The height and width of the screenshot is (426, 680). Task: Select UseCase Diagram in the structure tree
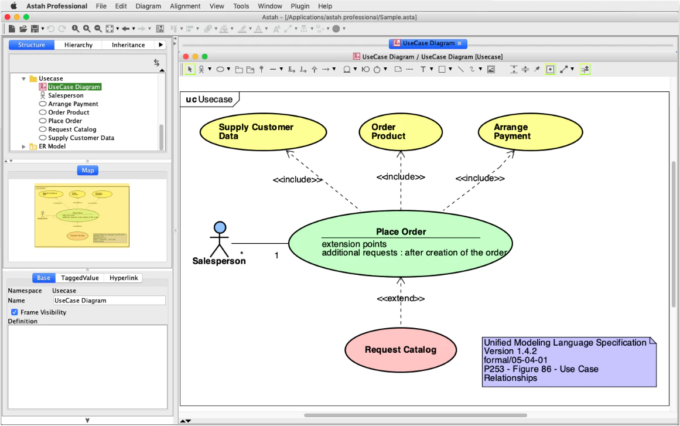[x=74, y=86]
